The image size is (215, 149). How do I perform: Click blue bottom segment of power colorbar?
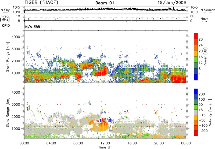196,77
